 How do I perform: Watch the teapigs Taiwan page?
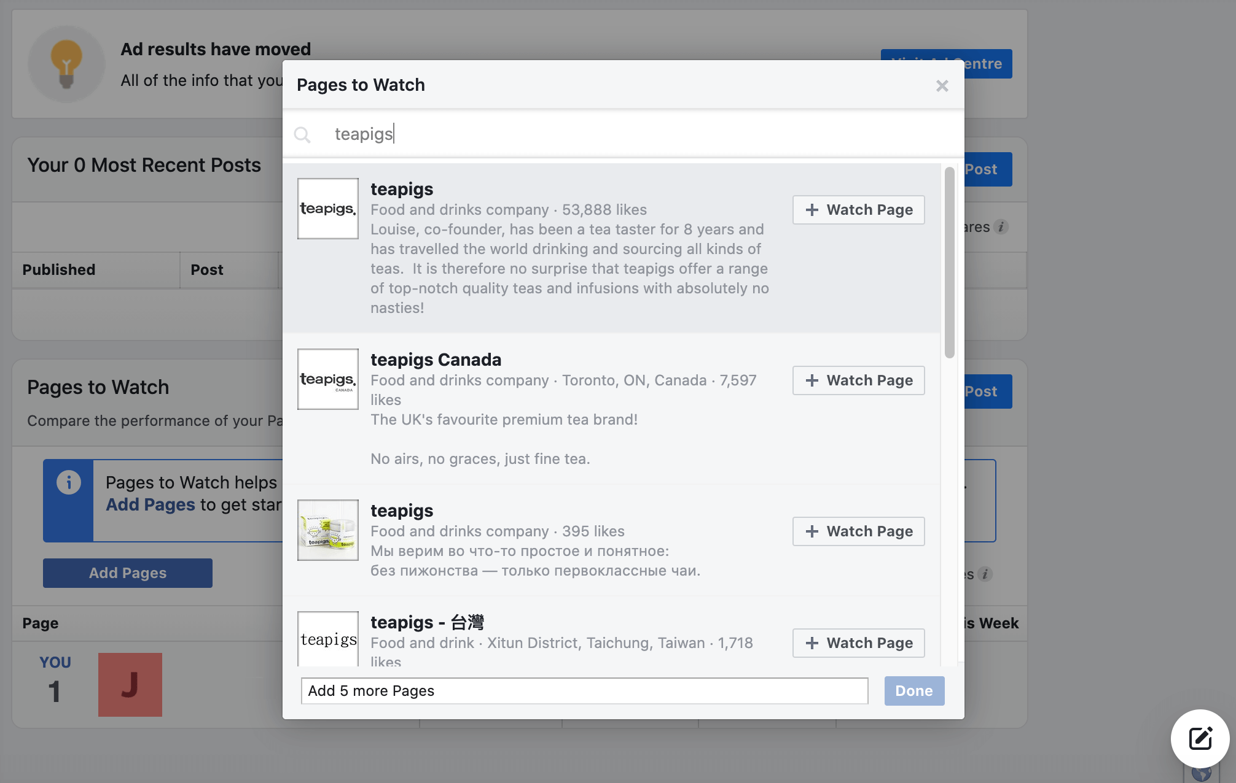pos(858,643)
